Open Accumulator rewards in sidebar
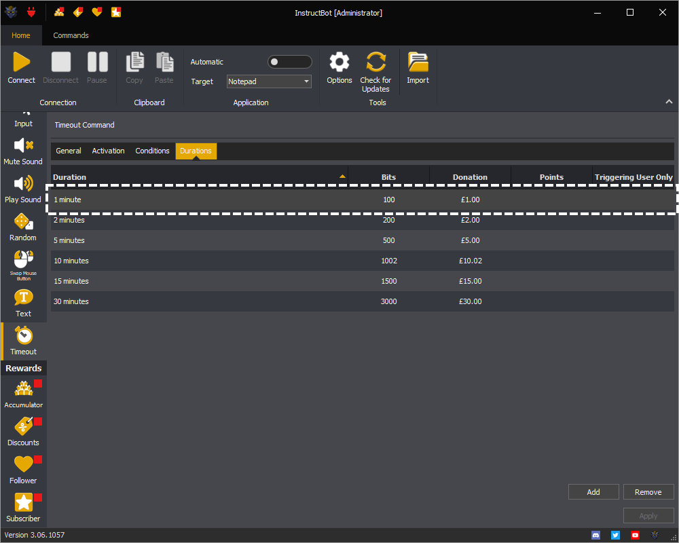The image size is (679, 543). click(x=23, y=394)
